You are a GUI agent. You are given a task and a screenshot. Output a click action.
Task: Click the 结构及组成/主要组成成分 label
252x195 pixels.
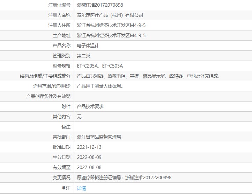[45, 76]
